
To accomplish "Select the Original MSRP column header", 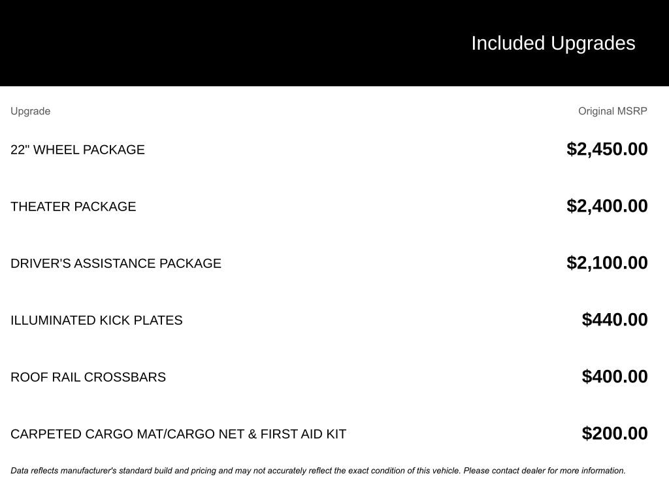I will coord(612,111).
